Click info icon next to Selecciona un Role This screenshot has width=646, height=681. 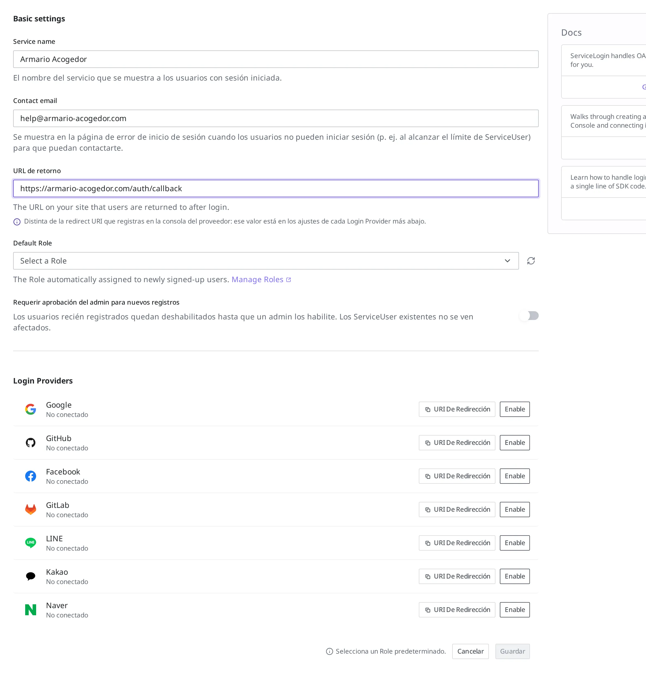(x=330, y=651)
